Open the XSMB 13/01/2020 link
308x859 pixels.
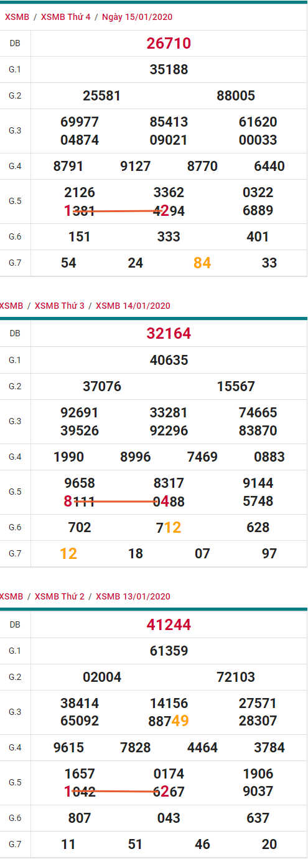[133, 596]
